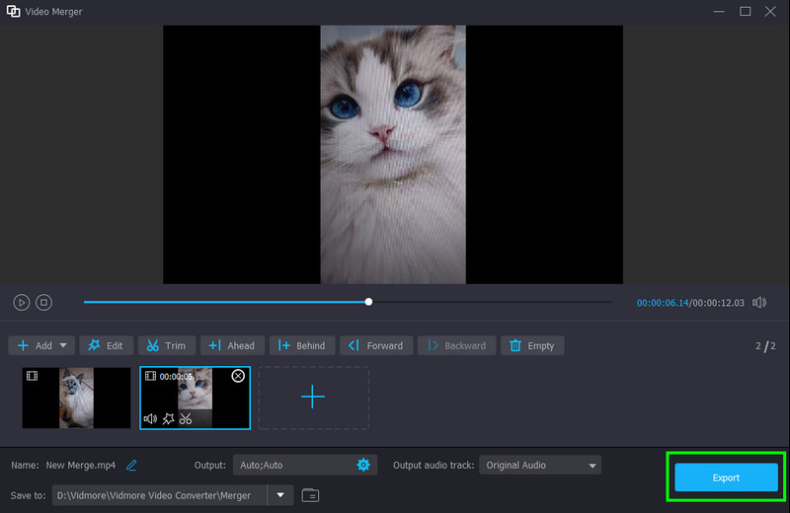Toggle audio icon on the second clip
This screenshot has width=790, height=513.
tap(150, 419)
